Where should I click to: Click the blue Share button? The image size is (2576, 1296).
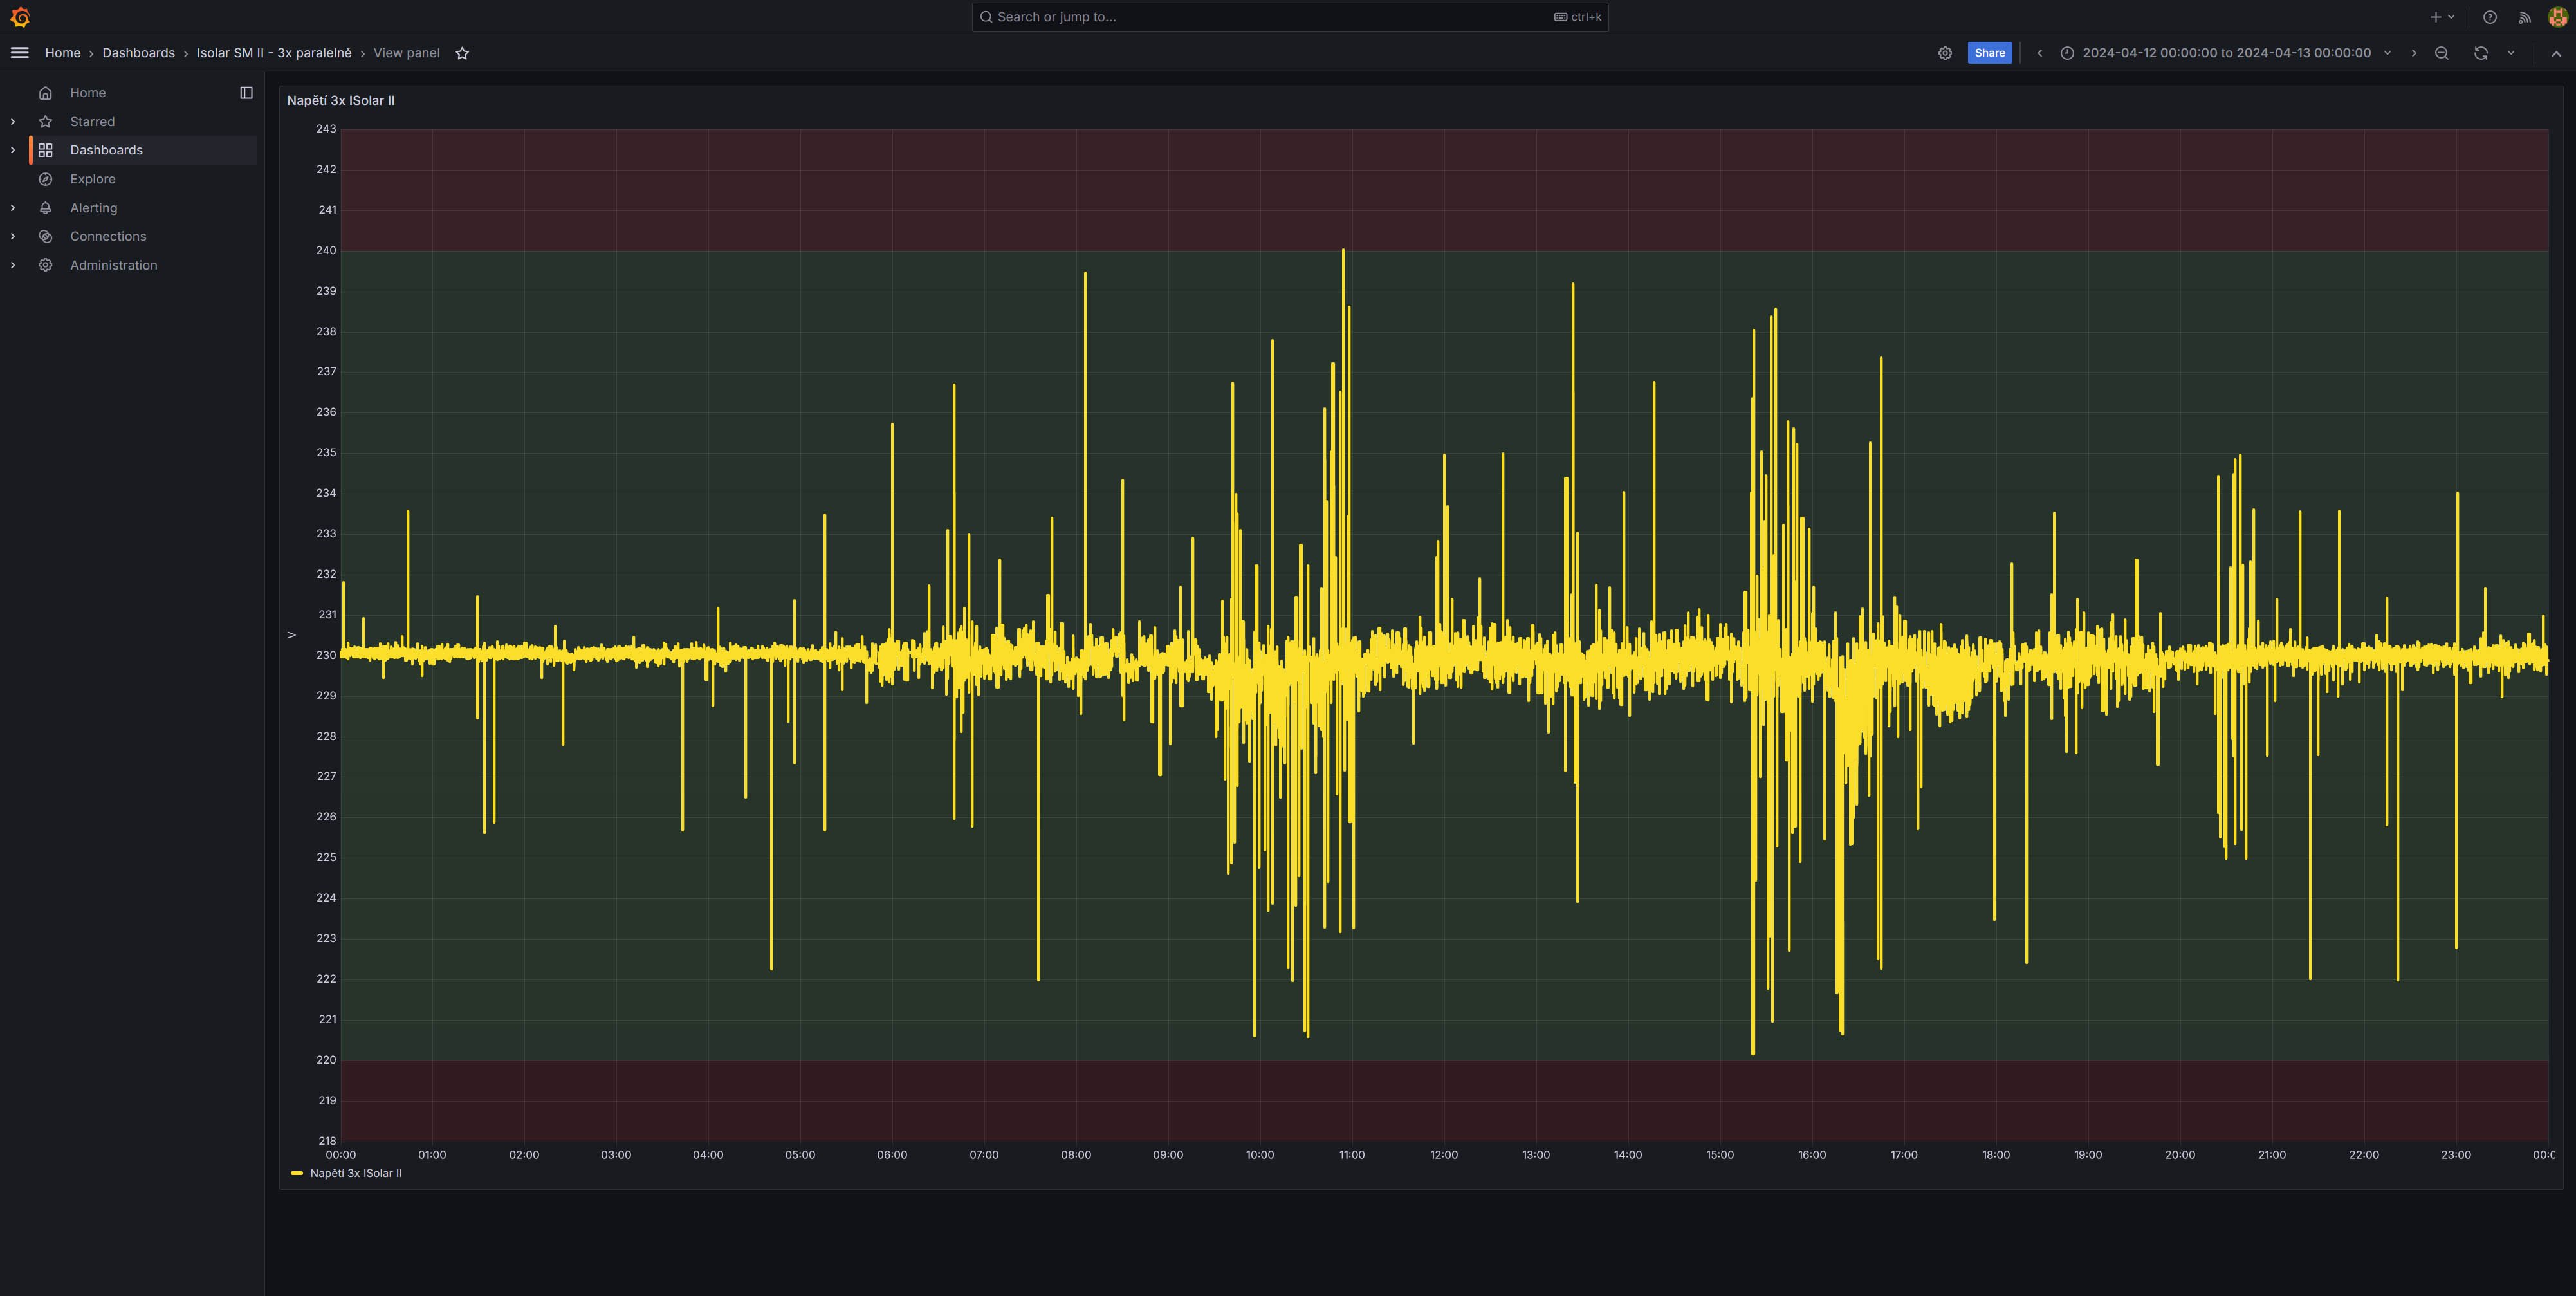pyautogui.click(x=1989, y=53)
